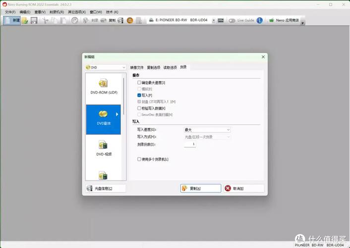Viewport: 350px width, 248px height.
Task: Click the orange eject disc icon
Action: click(130, 20)
